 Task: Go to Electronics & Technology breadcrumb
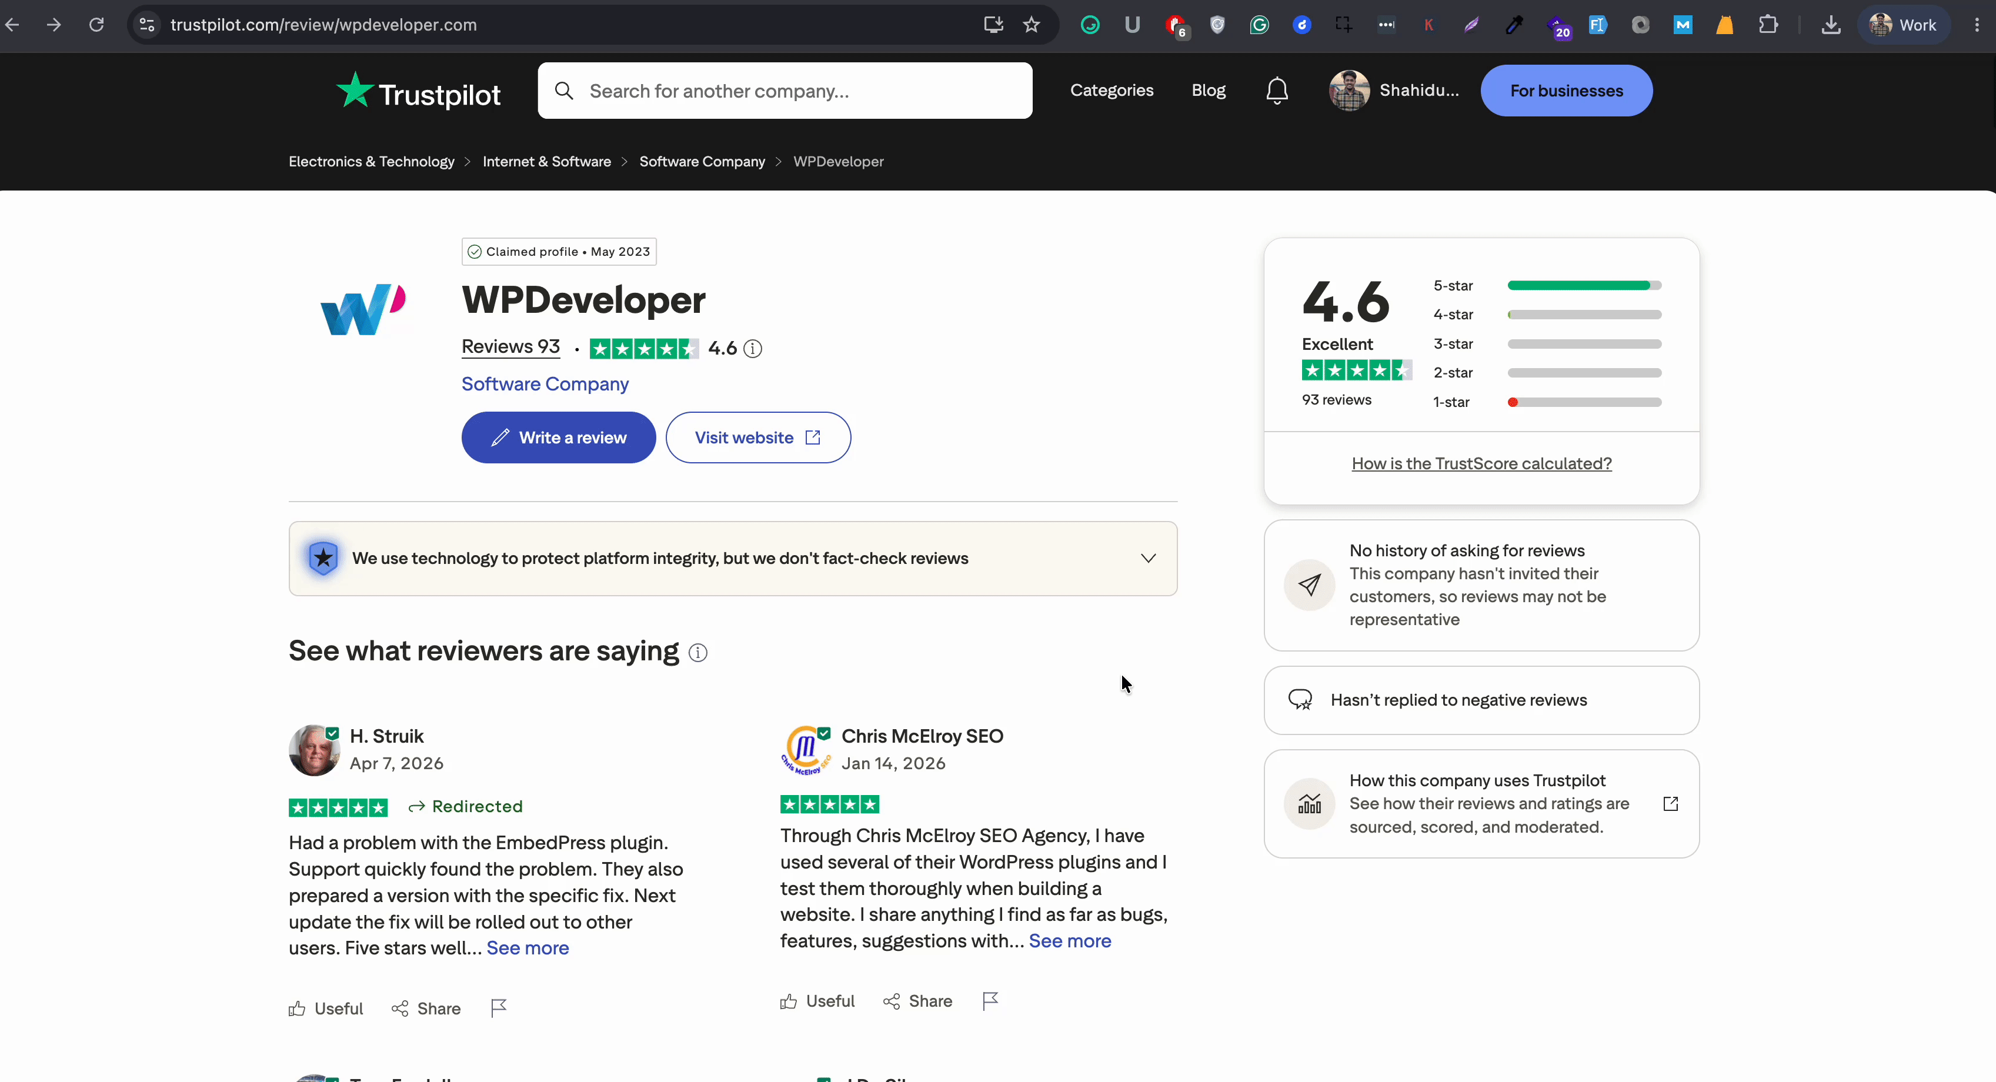point(371,161)
